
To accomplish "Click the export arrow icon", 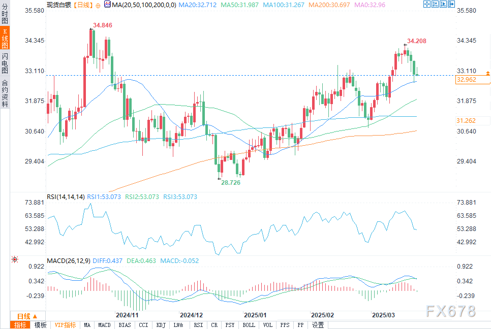I will [451, 4].
